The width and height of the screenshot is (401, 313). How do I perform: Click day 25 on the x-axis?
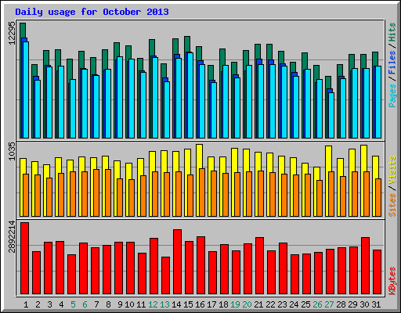pos(305,304)
